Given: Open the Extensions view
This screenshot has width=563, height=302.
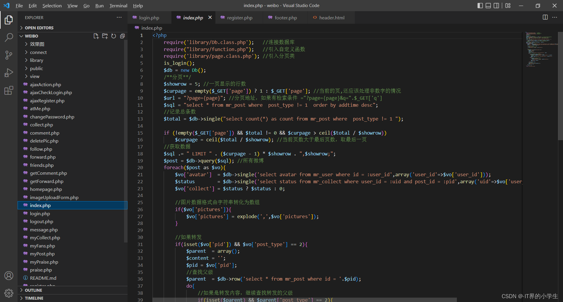Looking at the screenshot, I should point(9,90).
